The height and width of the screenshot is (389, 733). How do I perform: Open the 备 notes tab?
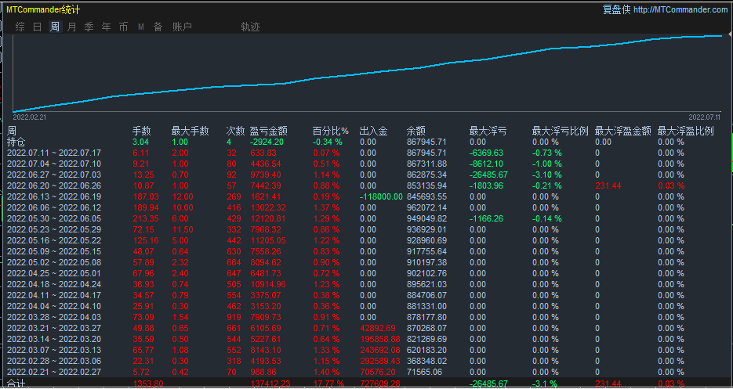click(x=158, y=27)
